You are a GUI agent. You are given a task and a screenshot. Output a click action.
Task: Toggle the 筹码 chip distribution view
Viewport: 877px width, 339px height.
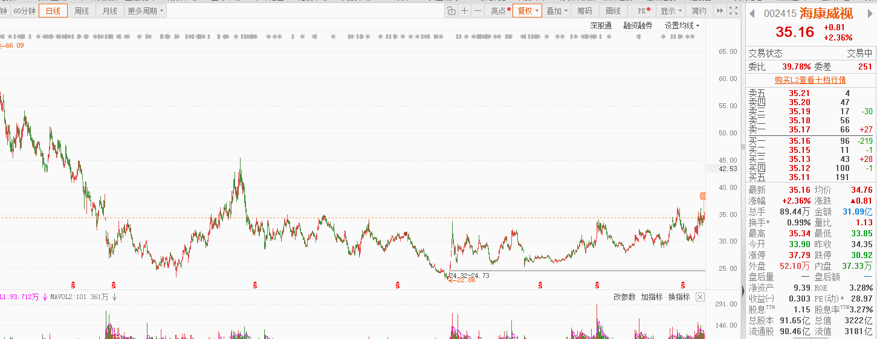(584, 11)
